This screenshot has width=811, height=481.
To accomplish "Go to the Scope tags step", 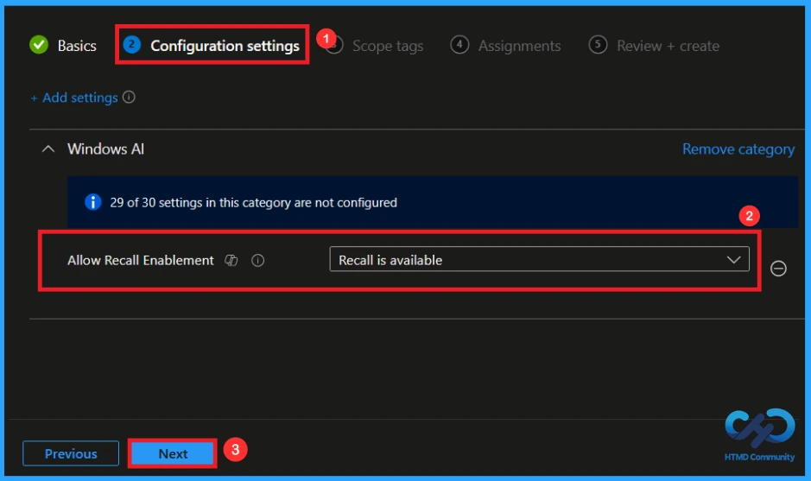I will coord(388,46).
